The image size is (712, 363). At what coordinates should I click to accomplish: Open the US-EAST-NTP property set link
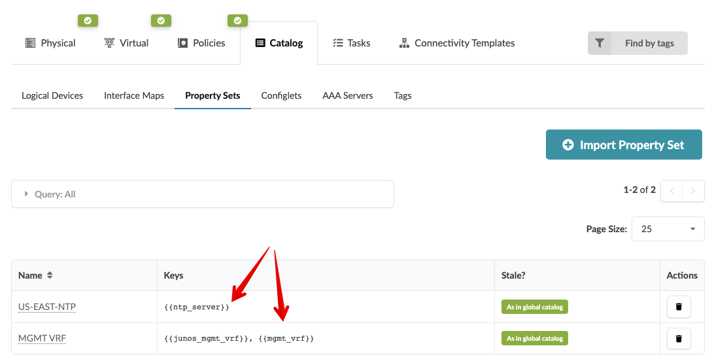47,307
